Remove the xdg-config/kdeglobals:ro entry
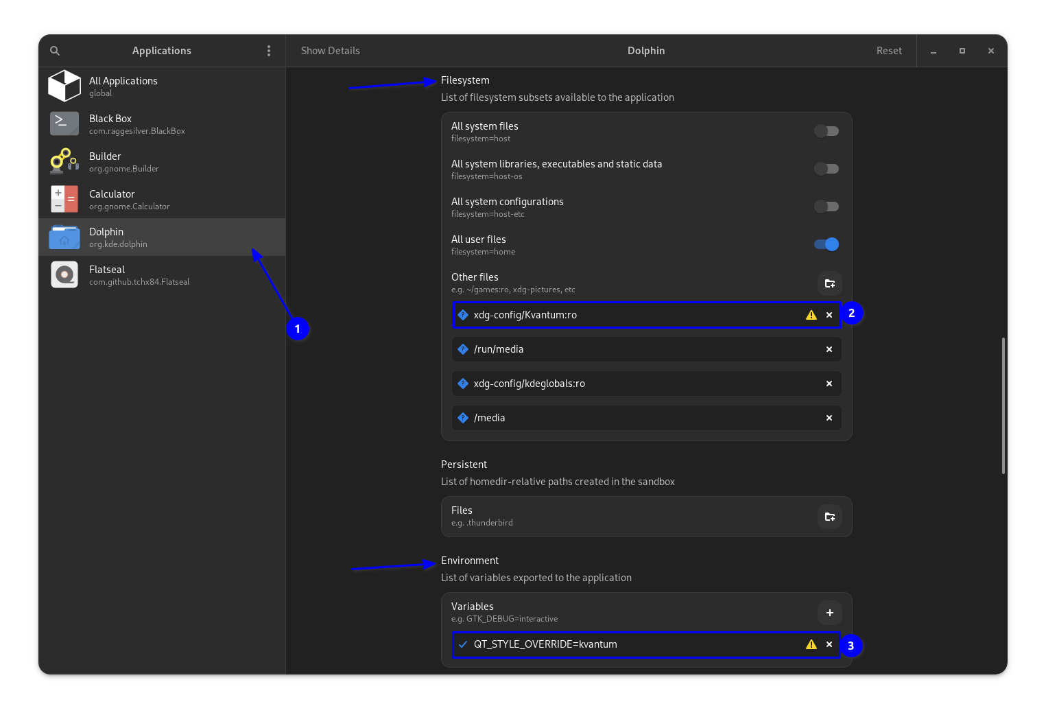Viewport: 1046px width, 717px height. (829, 384)
